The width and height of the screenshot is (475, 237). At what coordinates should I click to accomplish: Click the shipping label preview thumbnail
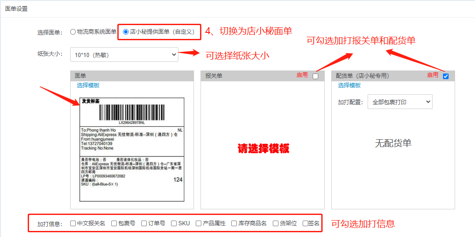[x=132, y=149]
